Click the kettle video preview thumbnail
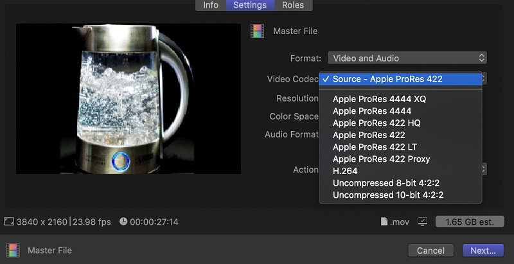This screenshot has height=264, width=514. click(x=128, y=99)
